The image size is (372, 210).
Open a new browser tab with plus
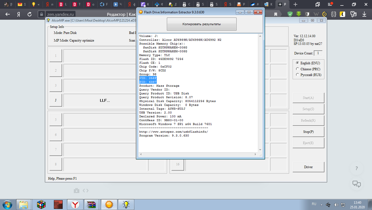click(295, 4)
